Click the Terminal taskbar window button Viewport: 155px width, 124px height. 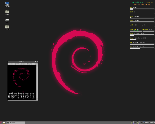[x=16, y=123]
